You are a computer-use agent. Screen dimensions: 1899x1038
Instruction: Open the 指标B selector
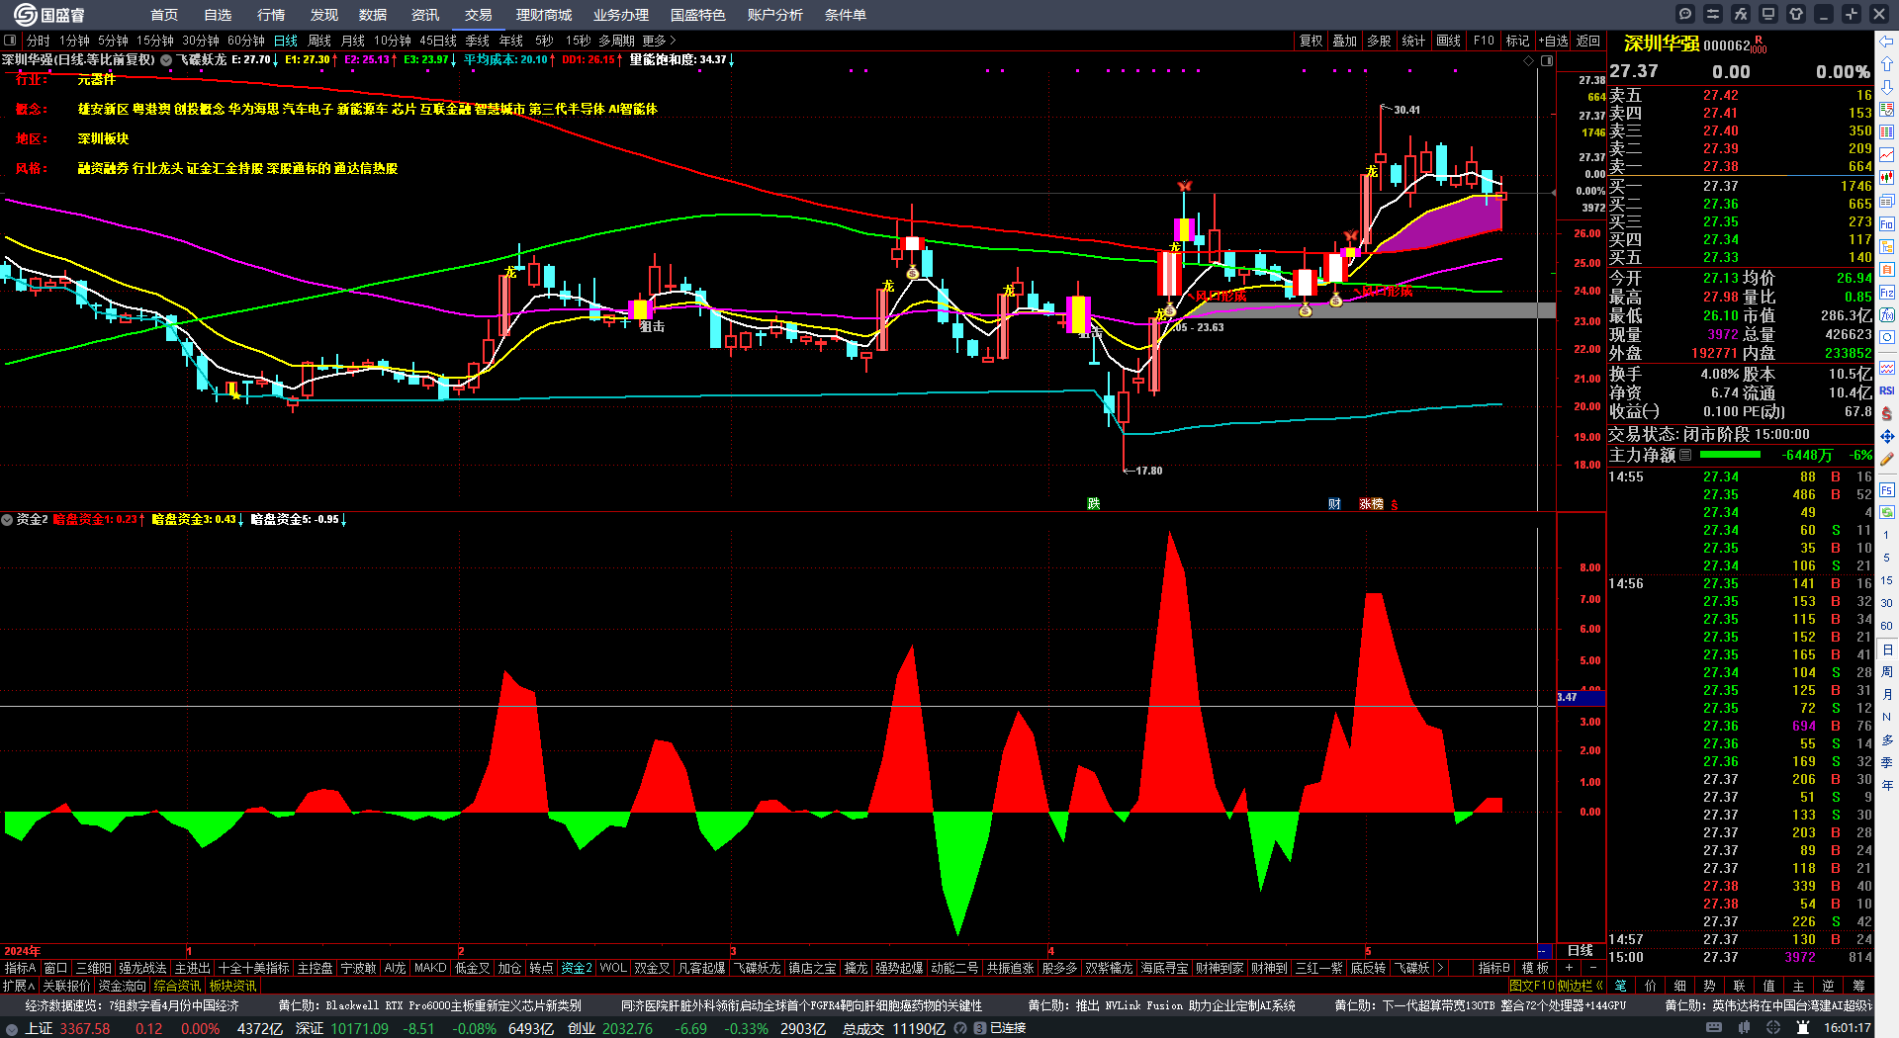point(1493,968)
